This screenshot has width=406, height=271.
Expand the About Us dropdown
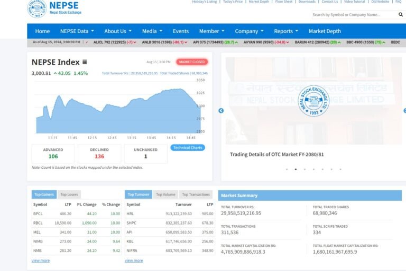point(118,31)
